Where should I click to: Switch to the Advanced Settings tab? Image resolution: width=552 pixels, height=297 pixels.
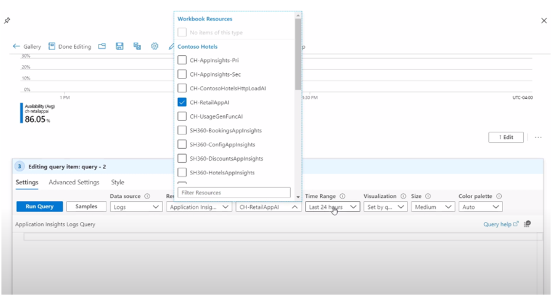coord(74,182)
